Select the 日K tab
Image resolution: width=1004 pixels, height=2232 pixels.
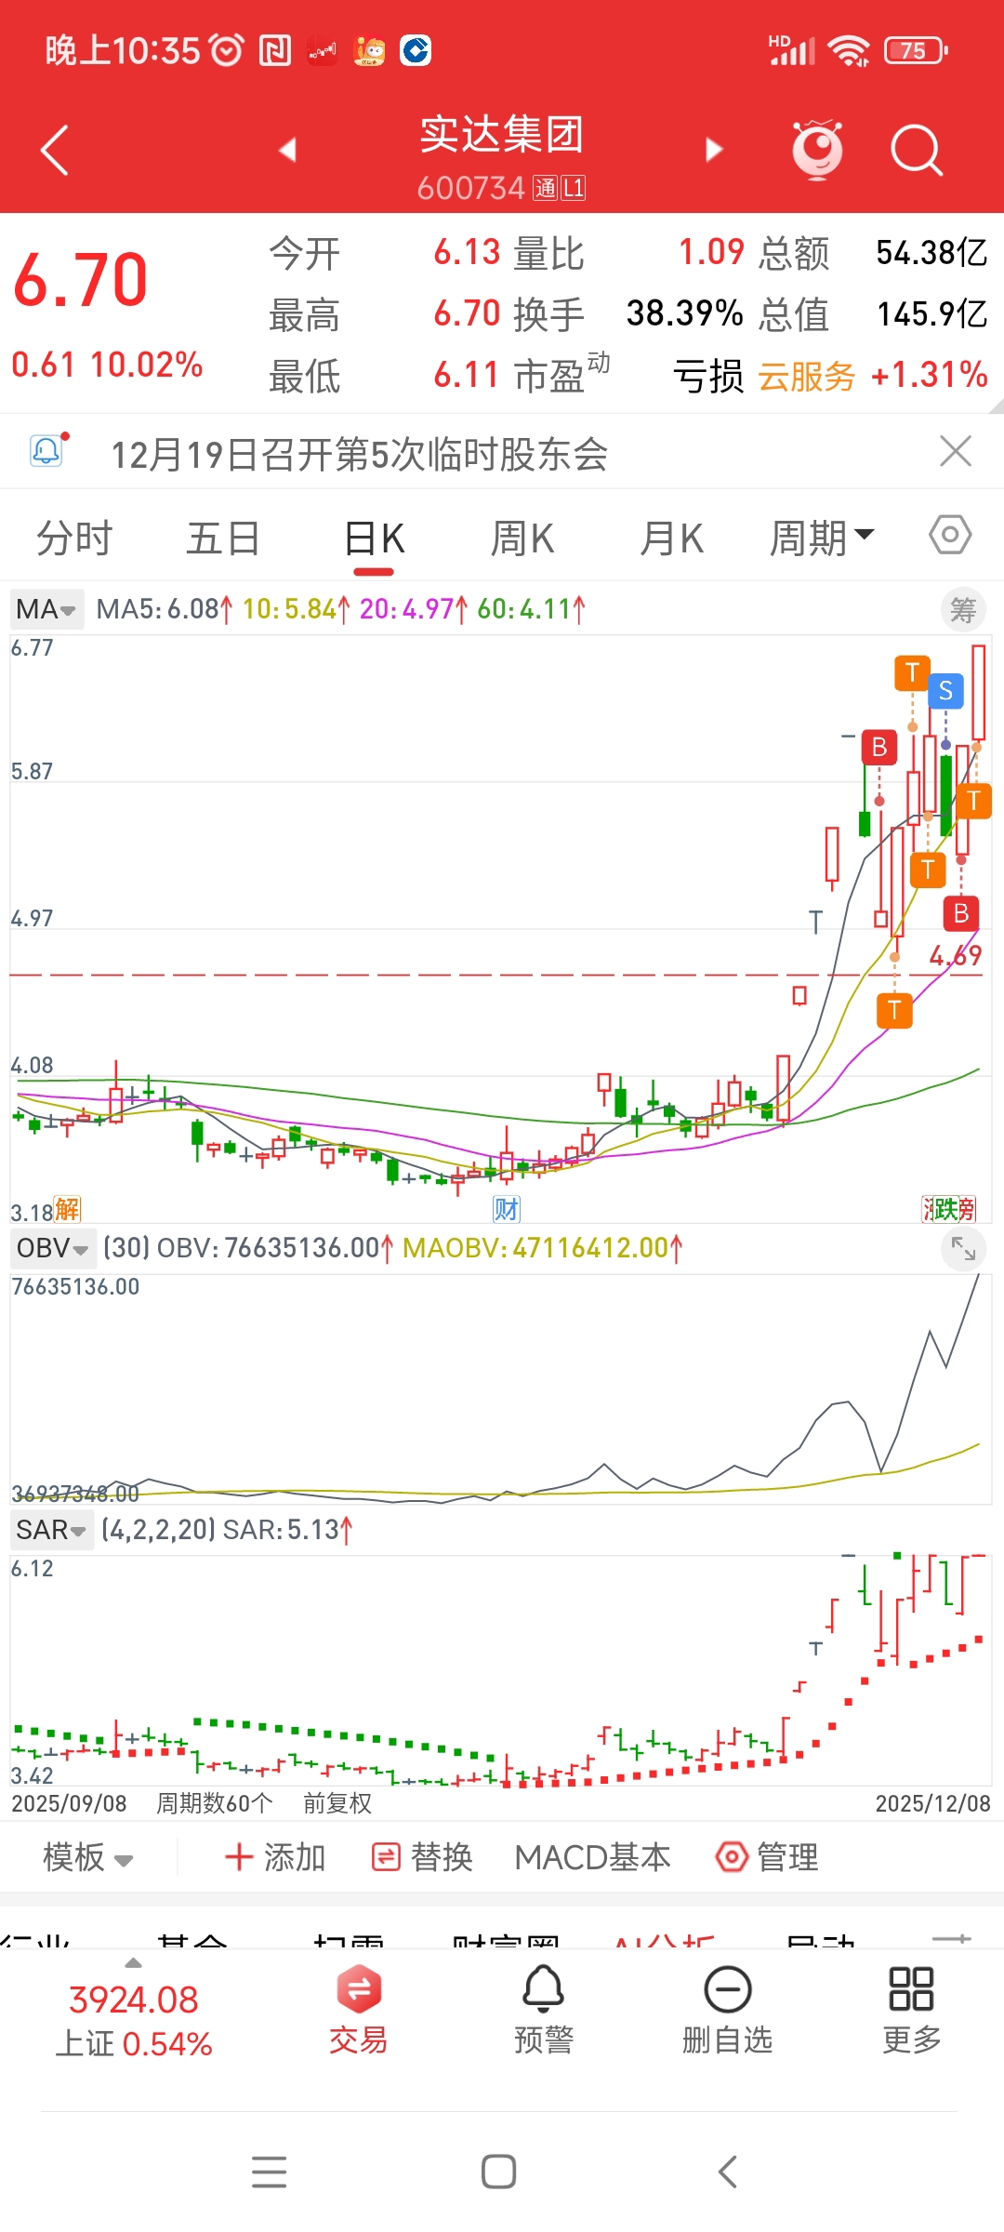click(374, 538)
